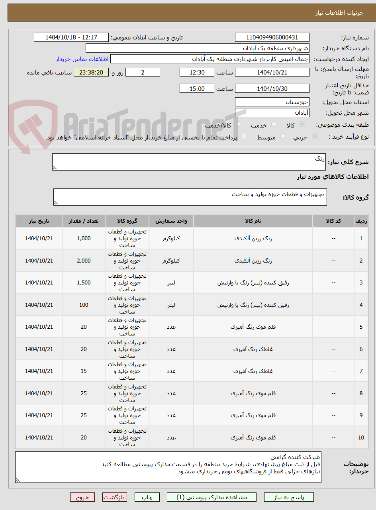Select the کالا radio button
This screenshot has width=376, height=510.
(302, 125)
